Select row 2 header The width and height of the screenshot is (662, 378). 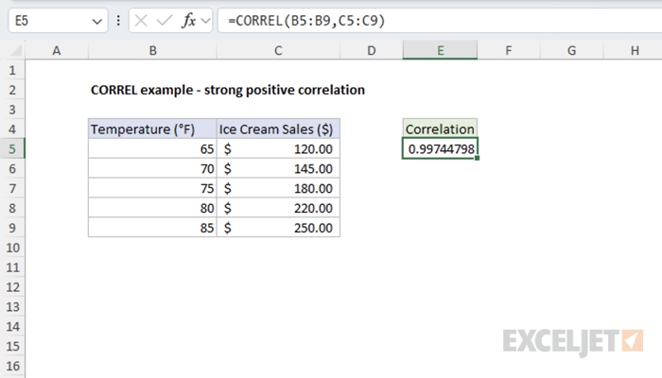(x=12, y=90)
